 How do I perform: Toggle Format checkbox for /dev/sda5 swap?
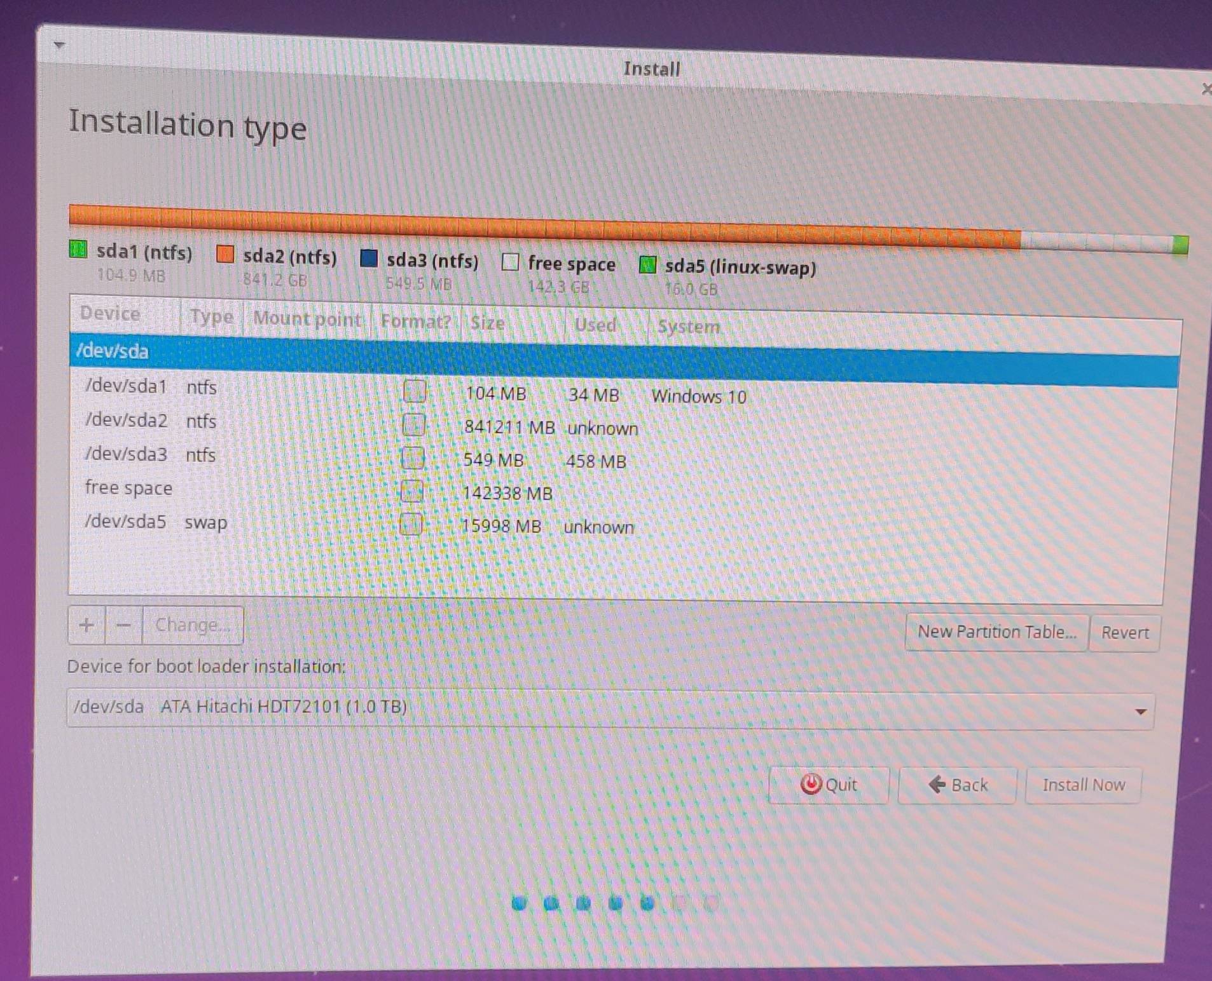point(412,524)
